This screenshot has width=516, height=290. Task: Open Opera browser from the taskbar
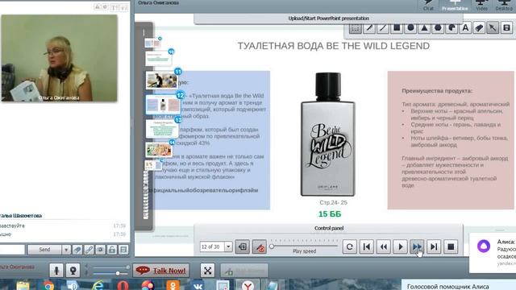pos(123,286)
